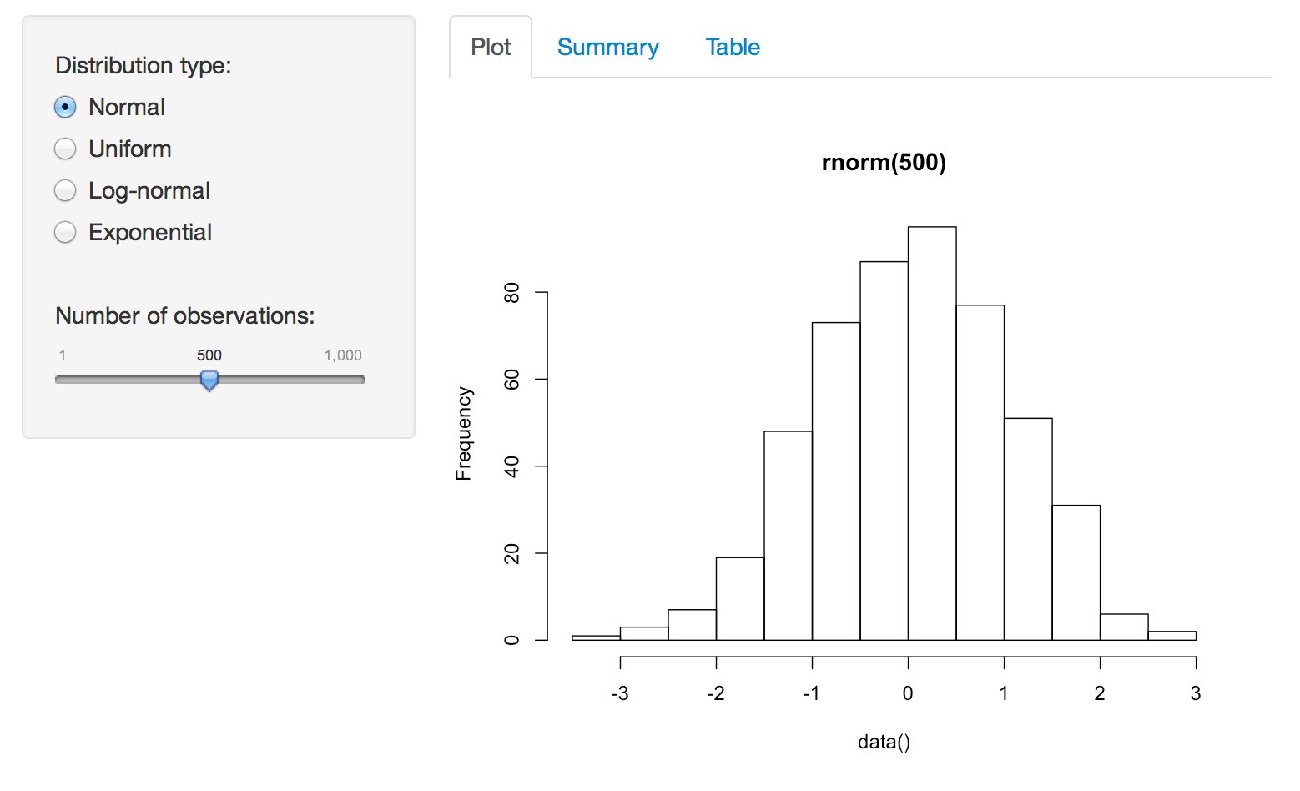Open the Table tab
The image size is (1300, 791).
coord(733,48)
